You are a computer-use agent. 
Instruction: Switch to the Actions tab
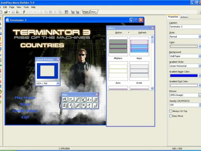[x=184, y=17]
